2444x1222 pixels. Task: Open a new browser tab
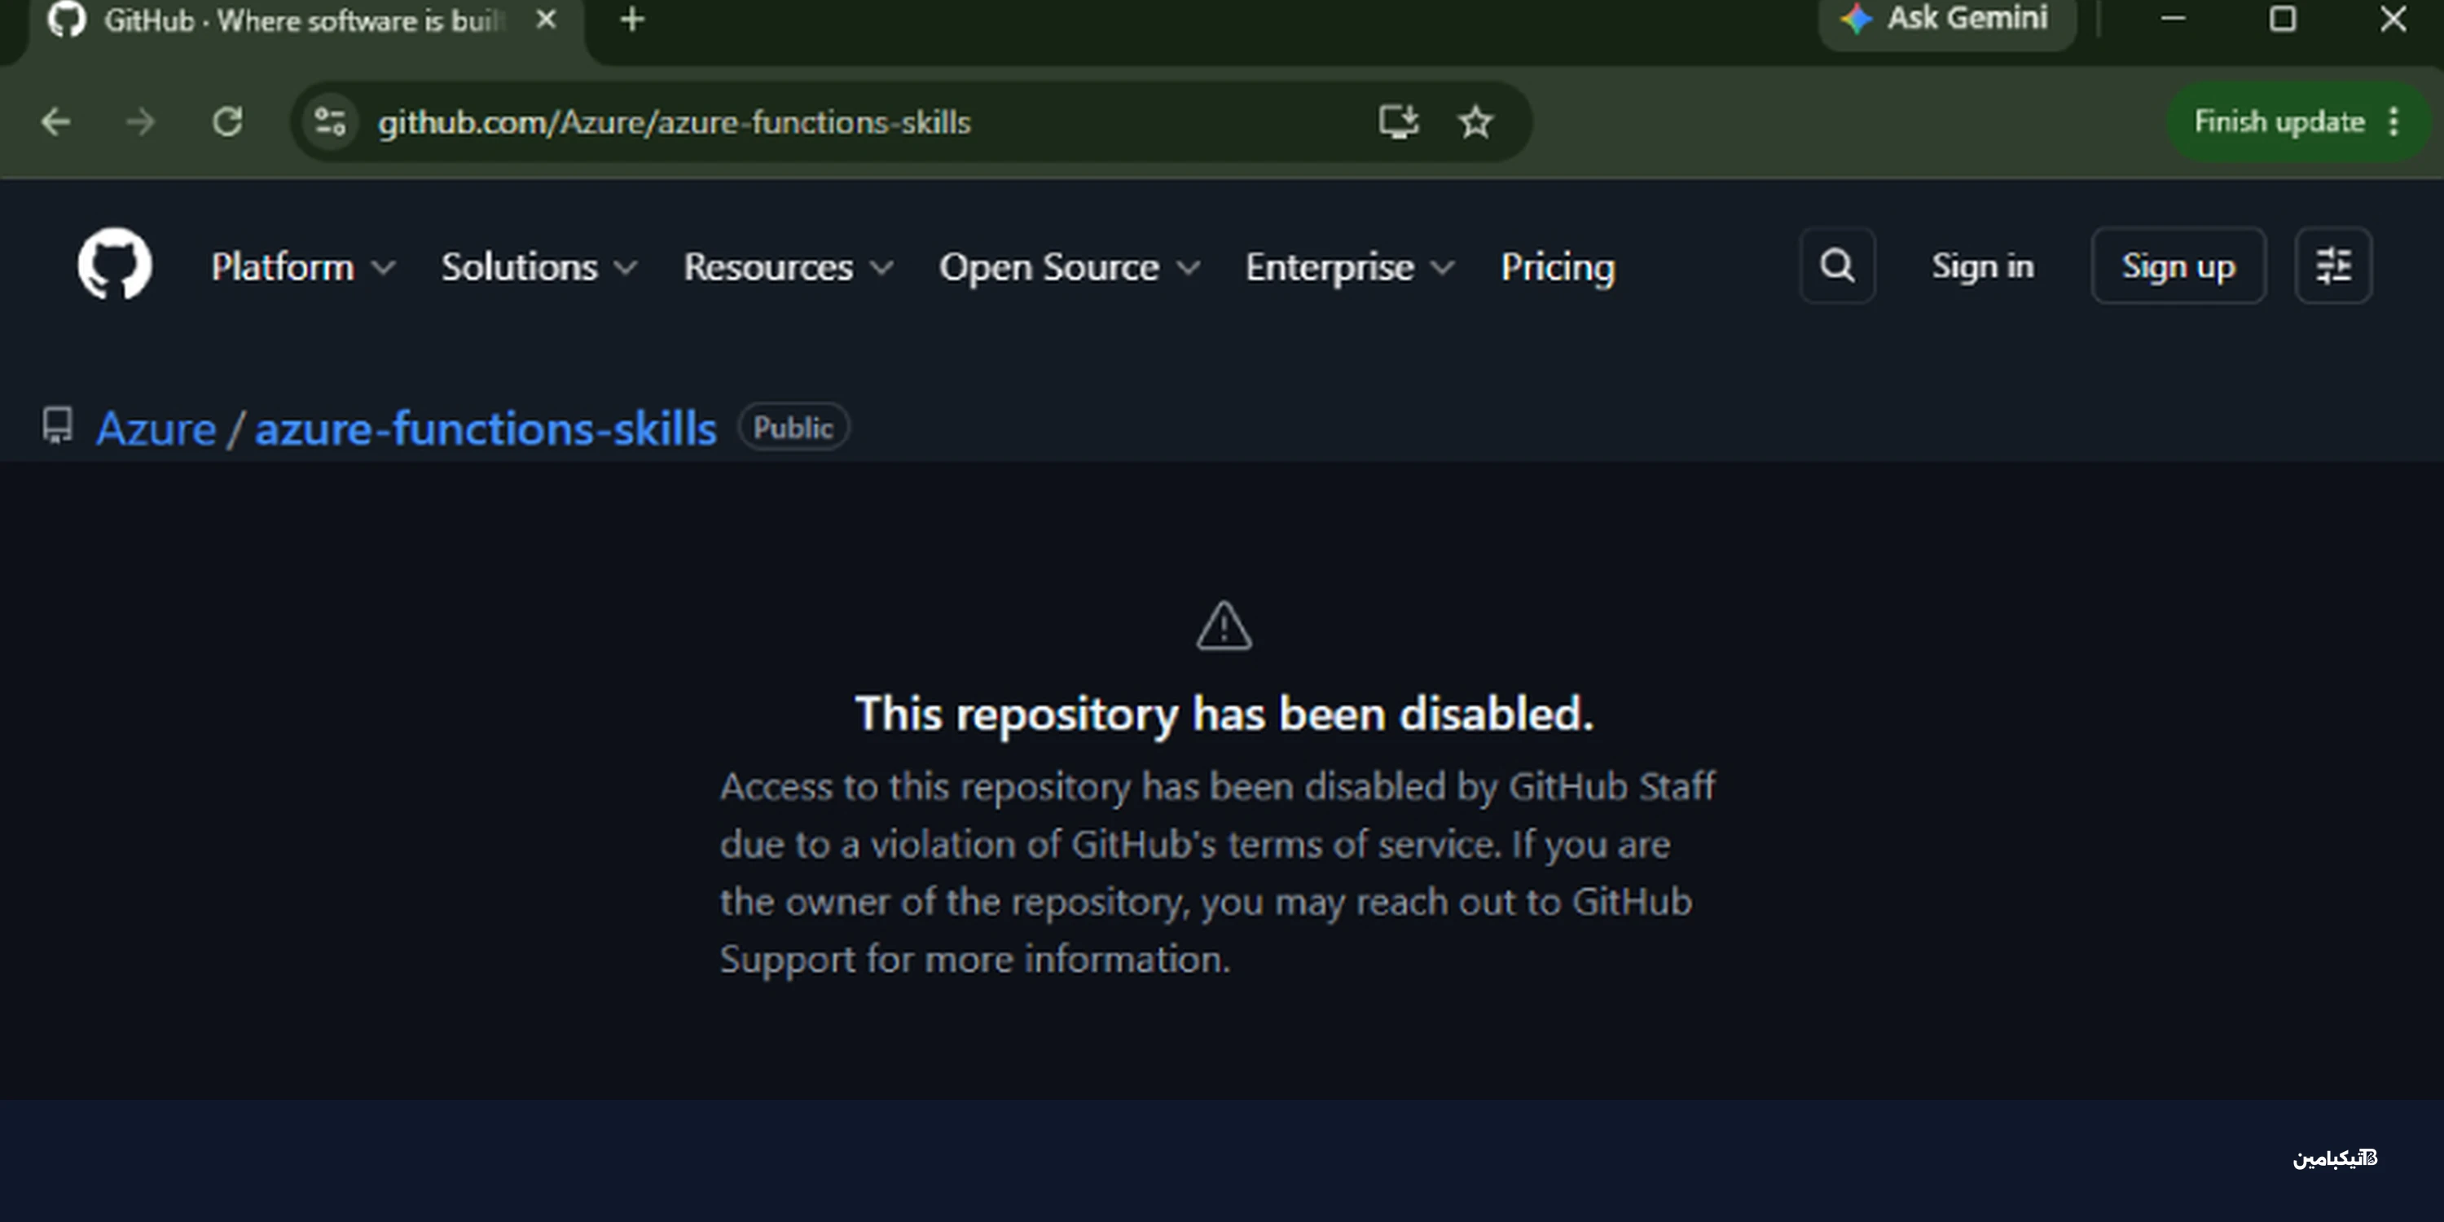(x=633, y=19)
